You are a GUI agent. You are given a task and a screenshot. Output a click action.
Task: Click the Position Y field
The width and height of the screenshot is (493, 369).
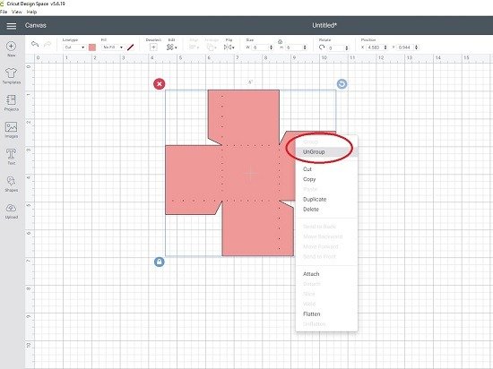(x=405, y=47)
